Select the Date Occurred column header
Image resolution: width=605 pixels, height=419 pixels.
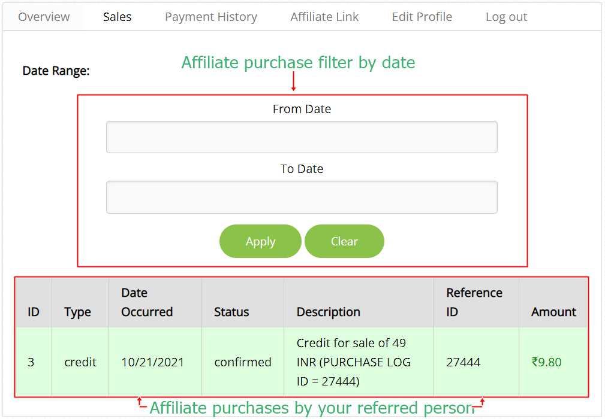(x=147, y=302)
